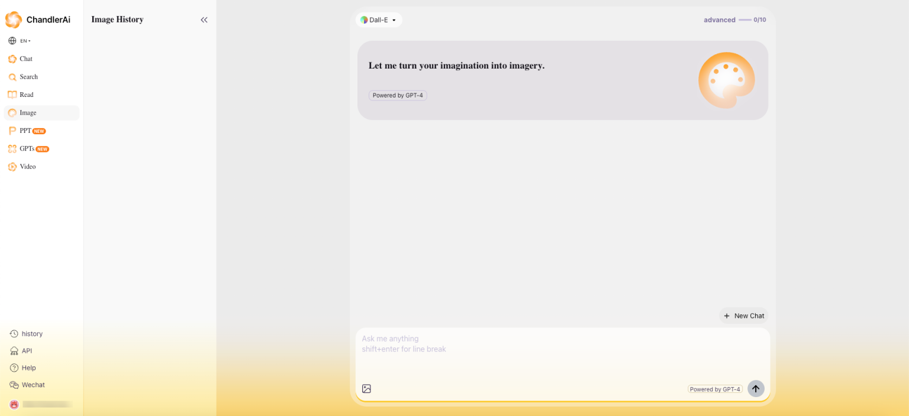
Task: Click the Video play icon
Action: [12, 167]
